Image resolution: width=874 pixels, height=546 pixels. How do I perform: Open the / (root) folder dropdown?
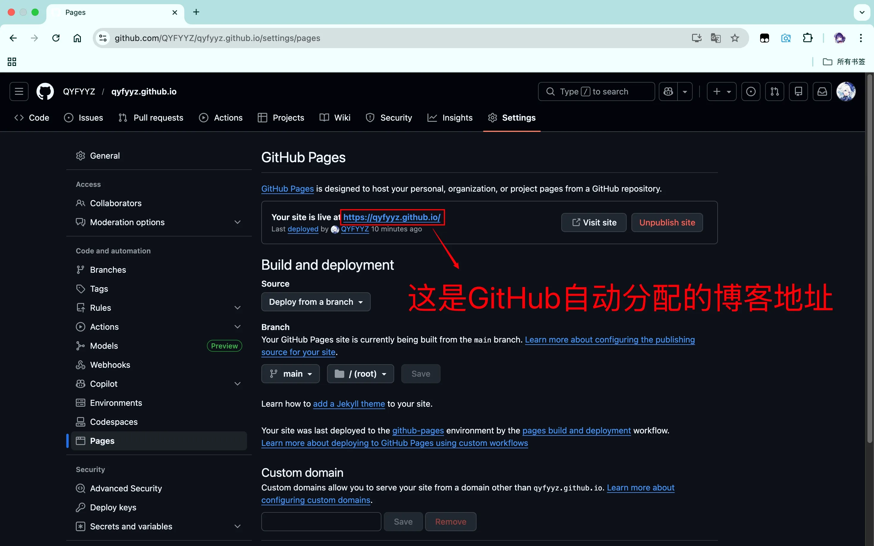pos(360,373)
